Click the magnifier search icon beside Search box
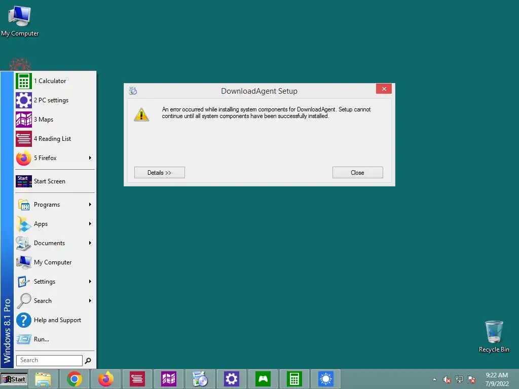This screenshot has height=389, width=519. [88, 361]
